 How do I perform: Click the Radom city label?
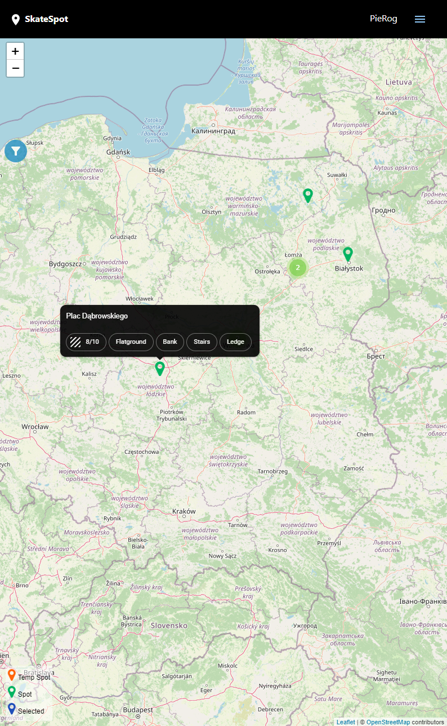tap(246, 413)
